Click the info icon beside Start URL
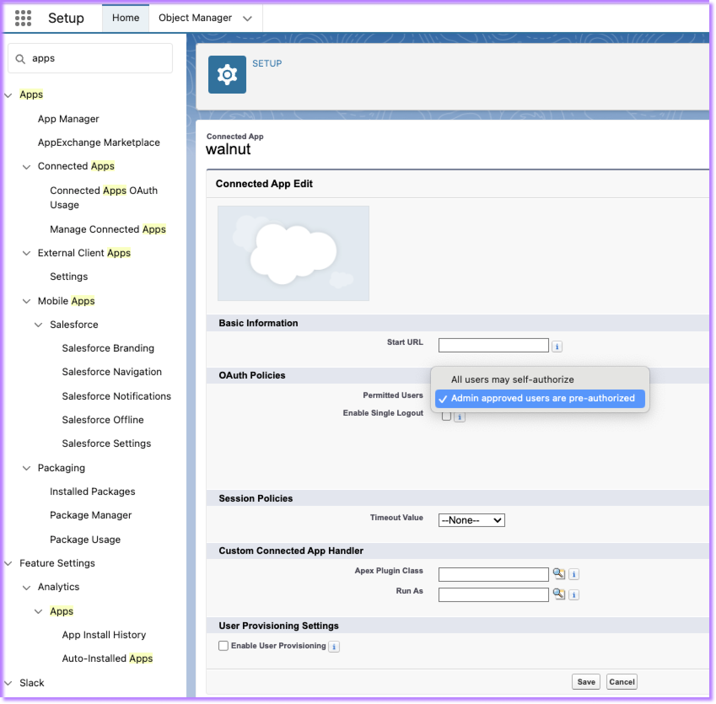Screen dimensions: 716x704 [x=557, y=347]
